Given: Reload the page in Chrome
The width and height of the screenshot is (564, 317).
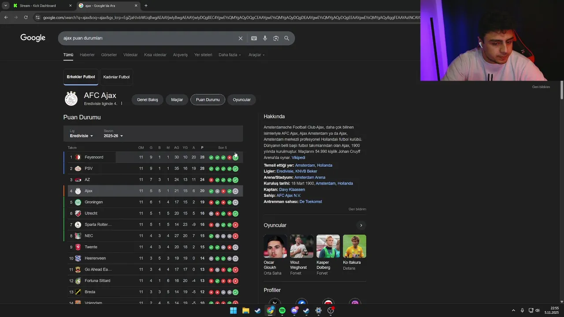Looking at the screenshot, I should (26, 18).
